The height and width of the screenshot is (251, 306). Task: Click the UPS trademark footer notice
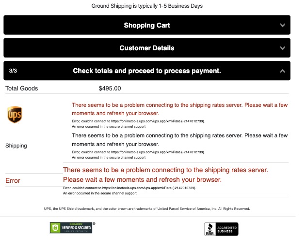click(146, 209)
